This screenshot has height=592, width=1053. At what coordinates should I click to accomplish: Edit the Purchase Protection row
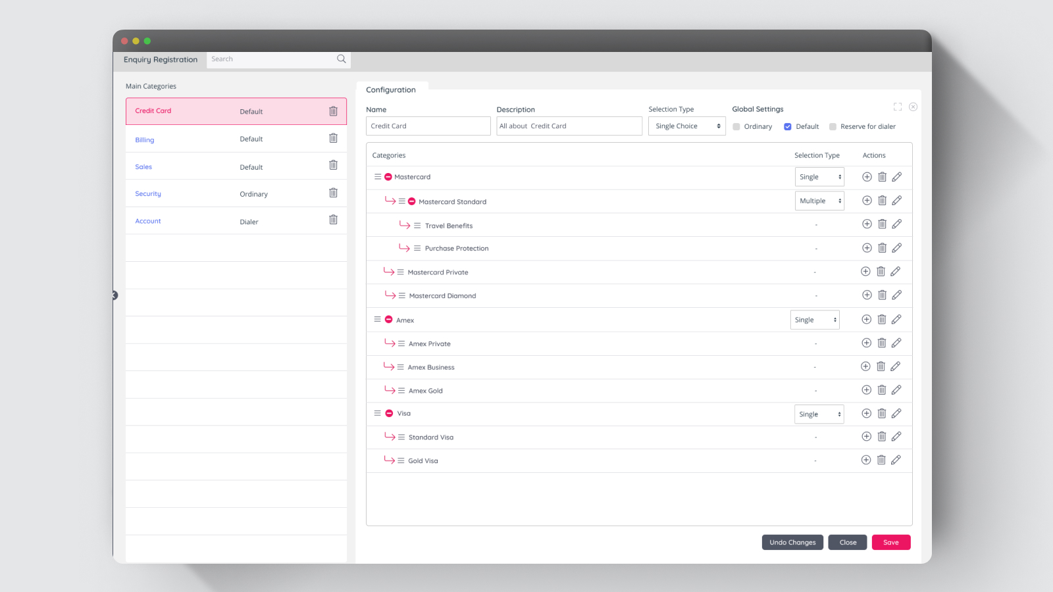click(897, 248)
